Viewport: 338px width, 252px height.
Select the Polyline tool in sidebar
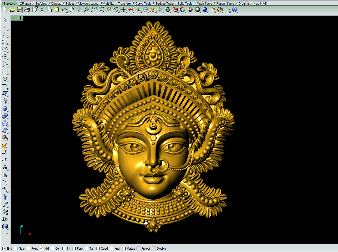coord(5,35)
